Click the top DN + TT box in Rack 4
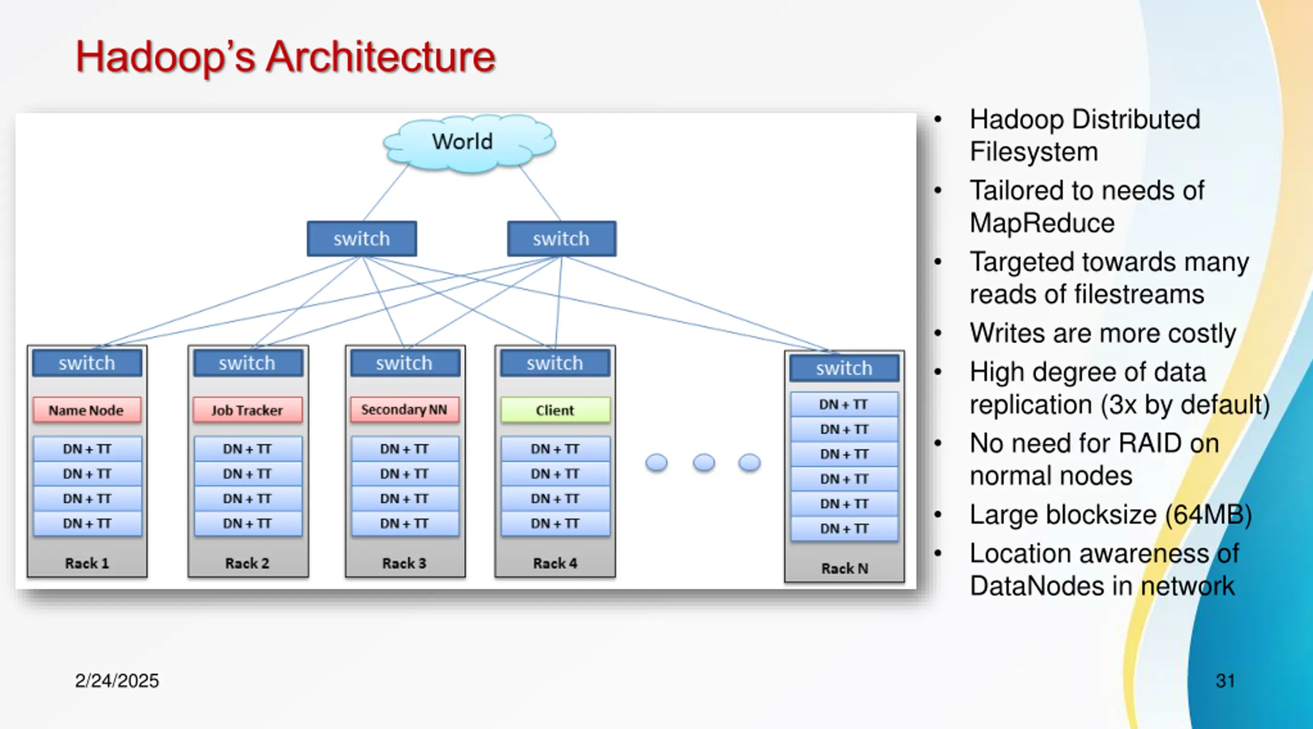1313x729 pixels. coord(555,449)
